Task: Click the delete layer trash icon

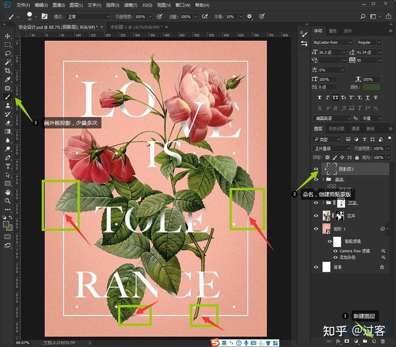Action: tap(383, 341)
